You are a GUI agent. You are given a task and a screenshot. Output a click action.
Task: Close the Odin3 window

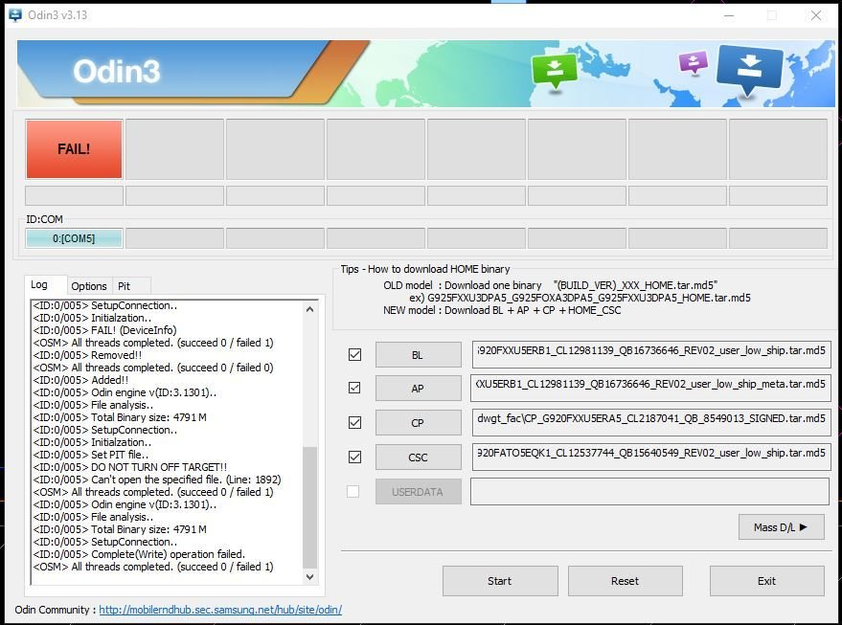click(x=816, y=15)
